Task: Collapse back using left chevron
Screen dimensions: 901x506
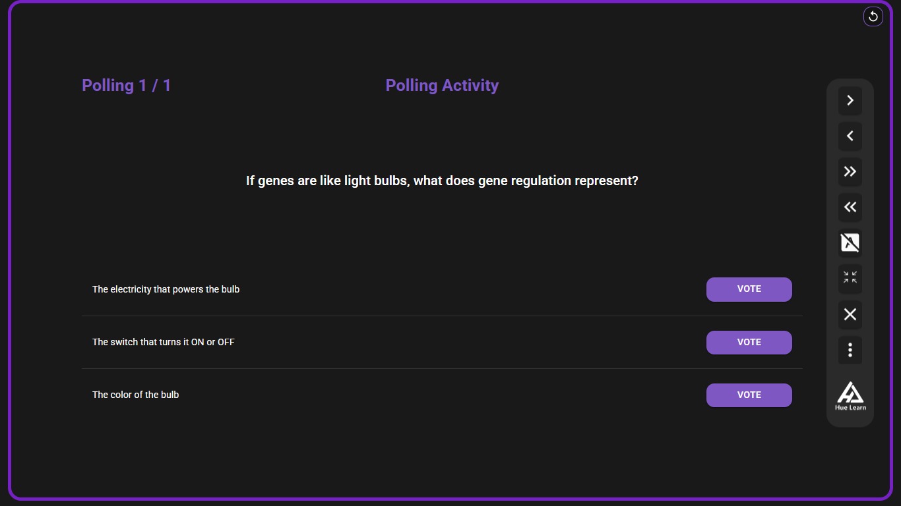Action: [x=850, y=136]
